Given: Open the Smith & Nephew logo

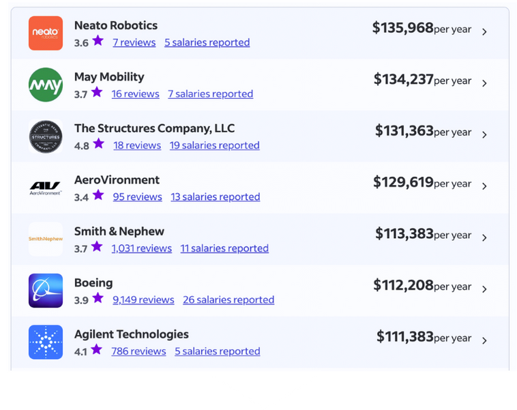Looking at the screenshot, I should click(x=46, y=239).
